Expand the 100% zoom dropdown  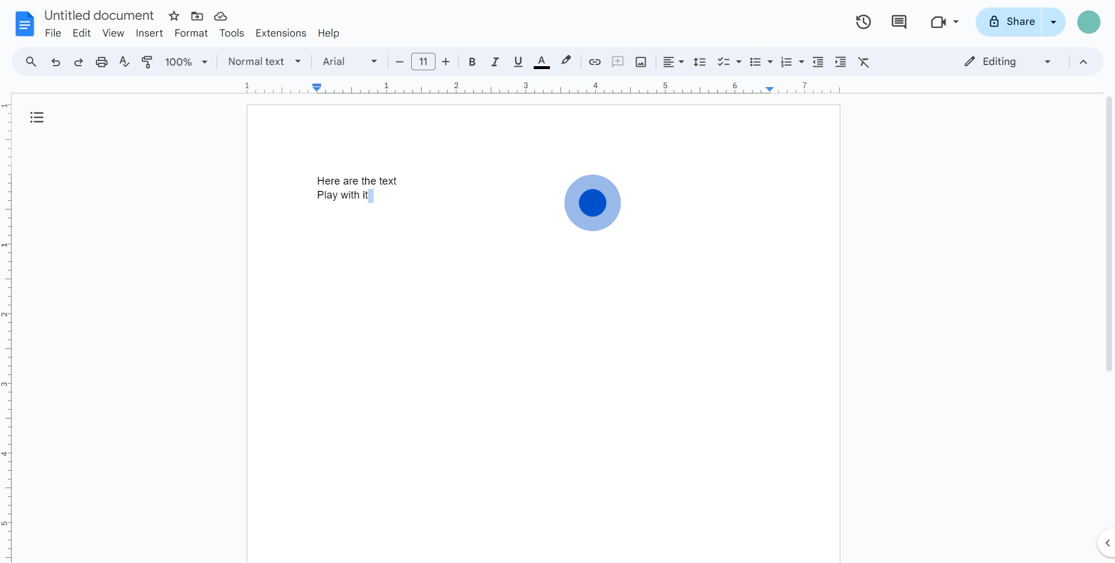[x=186, y=62]
